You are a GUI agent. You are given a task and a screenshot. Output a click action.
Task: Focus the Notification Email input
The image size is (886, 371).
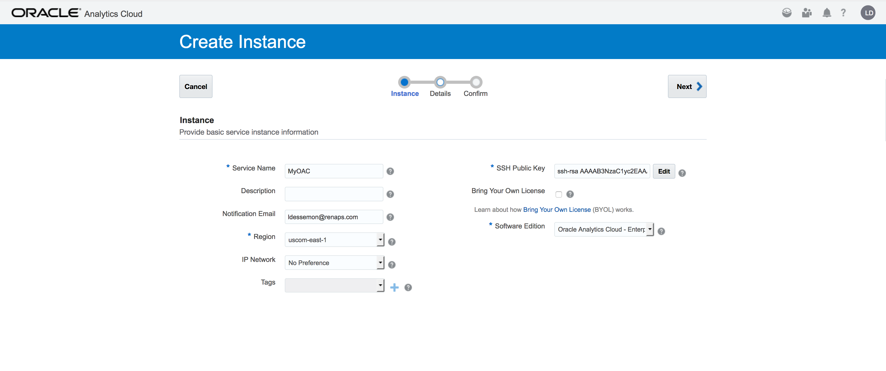click(334, 217)
